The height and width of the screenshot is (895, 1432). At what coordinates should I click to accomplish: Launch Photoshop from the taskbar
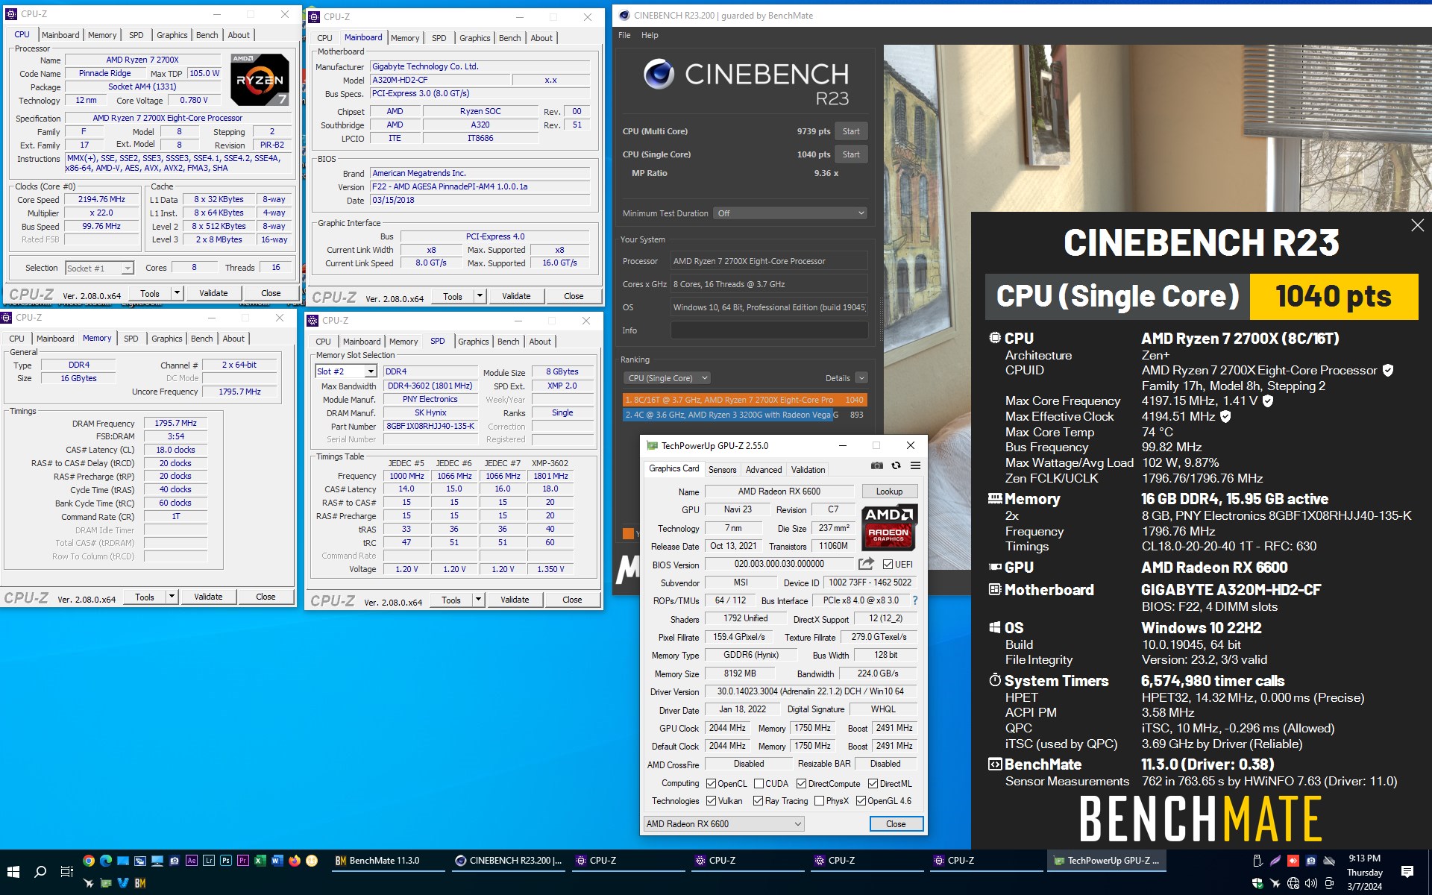click(x=226, y=861)
